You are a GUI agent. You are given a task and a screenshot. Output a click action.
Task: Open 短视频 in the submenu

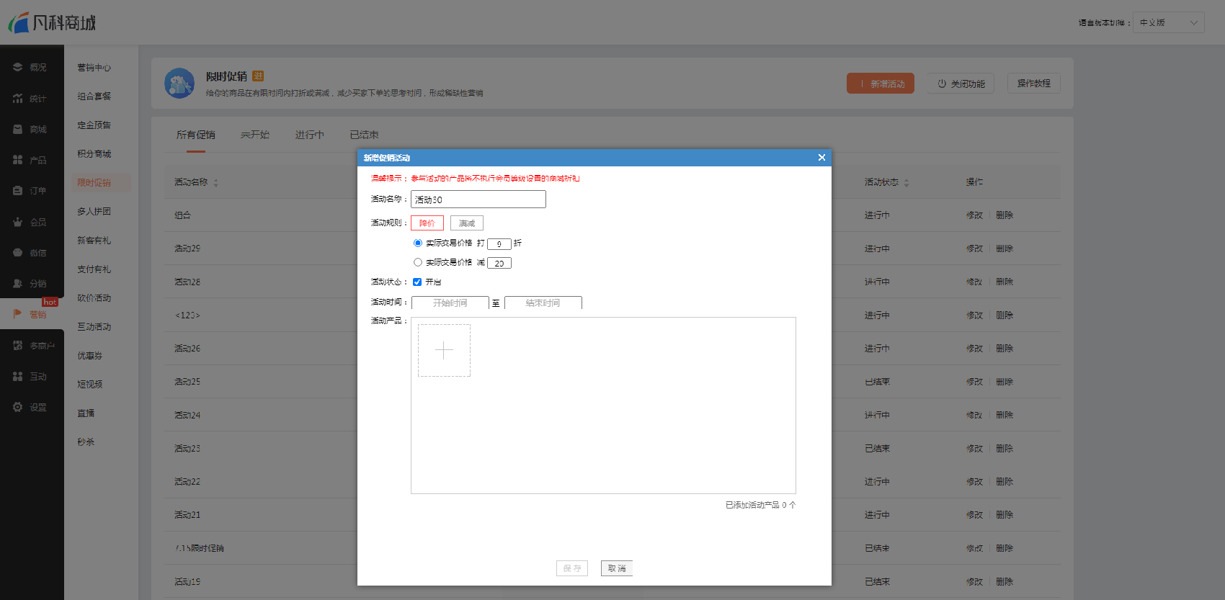point(90,384)
